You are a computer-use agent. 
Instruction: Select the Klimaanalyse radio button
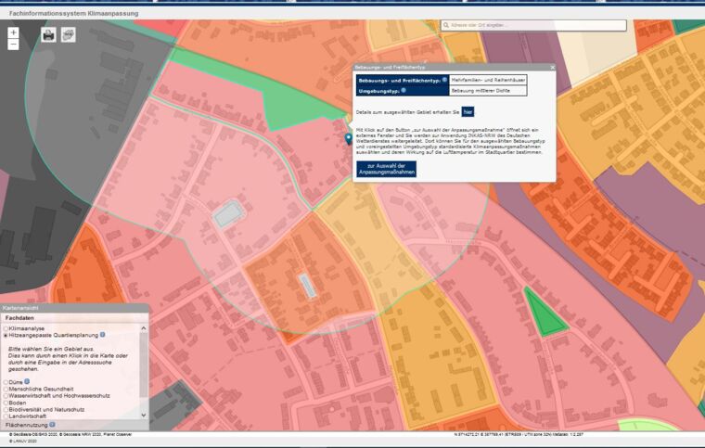[6, 328]
